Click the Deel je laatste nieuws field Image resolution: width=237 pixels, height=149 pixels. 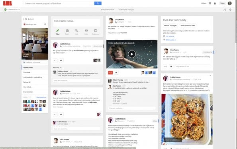(x=77, y=22)
